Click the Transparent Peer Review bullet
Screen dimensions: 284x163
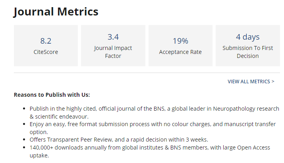[x=119, y=140]
